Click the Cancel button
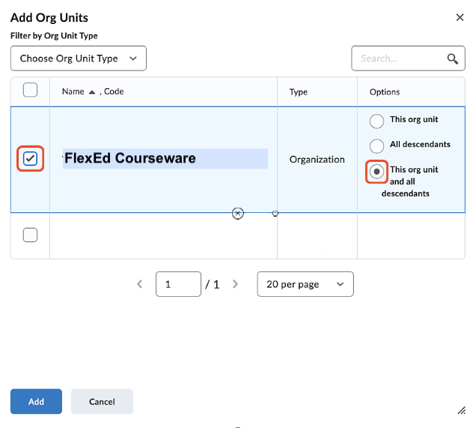This screenshot has width=476, height=428. [x=102, y=401]
